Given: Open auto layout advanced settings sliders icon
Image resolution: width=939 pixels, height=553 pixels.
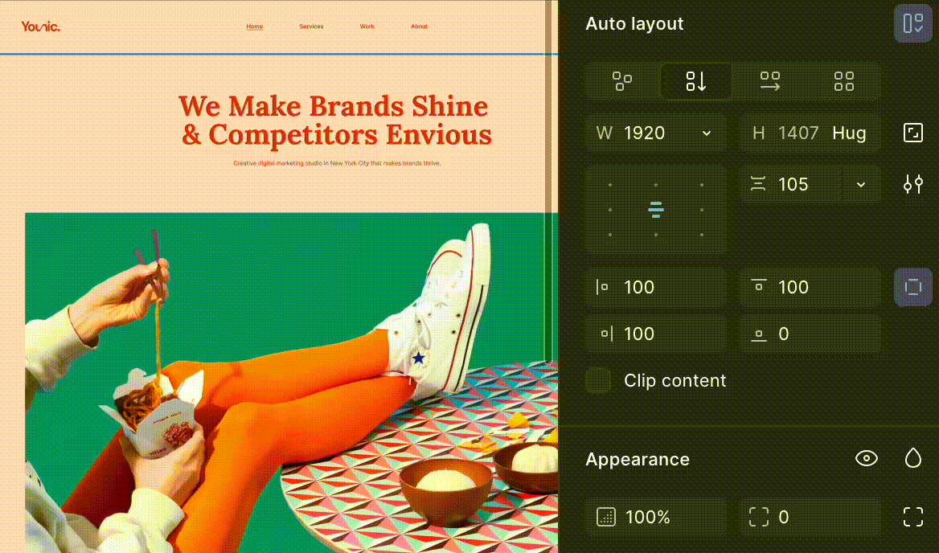Looking at the screenshot, I should coord(912,184).
